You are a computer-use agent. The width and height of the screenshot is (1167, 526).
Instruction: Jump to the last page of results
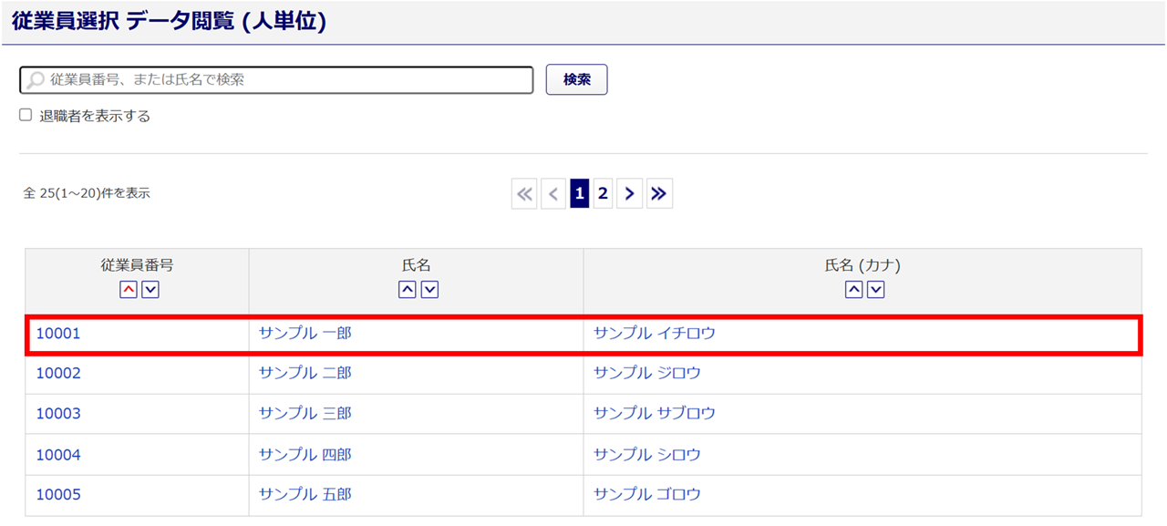[659, 193]
